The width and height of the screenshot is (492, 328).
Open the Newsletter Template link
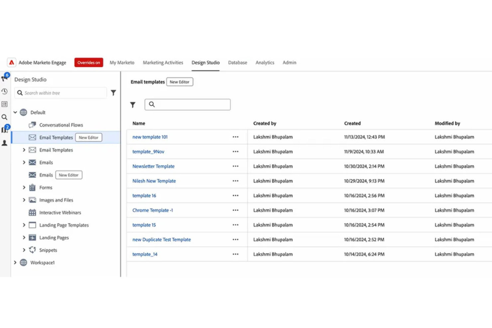[x=153, y=166]
